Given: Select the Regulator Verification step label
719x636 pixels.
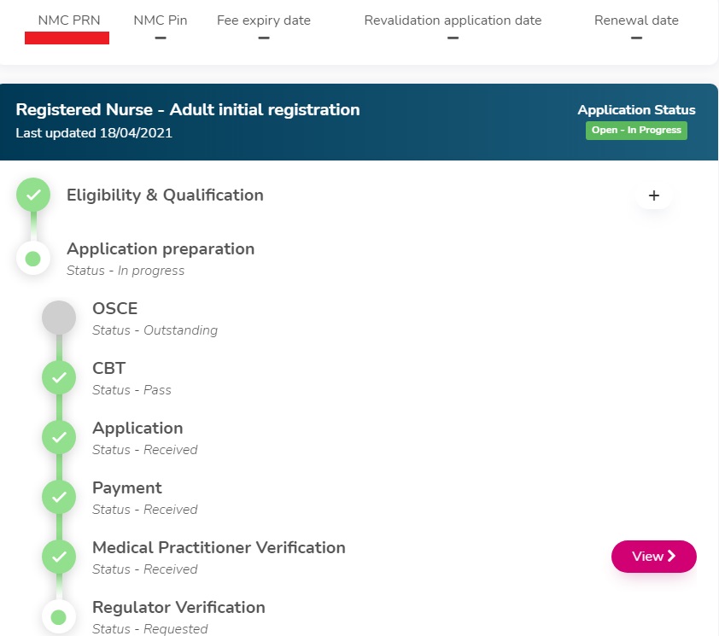Looking at the screenshot, I should pyautogui.click(x=178, y=608).
